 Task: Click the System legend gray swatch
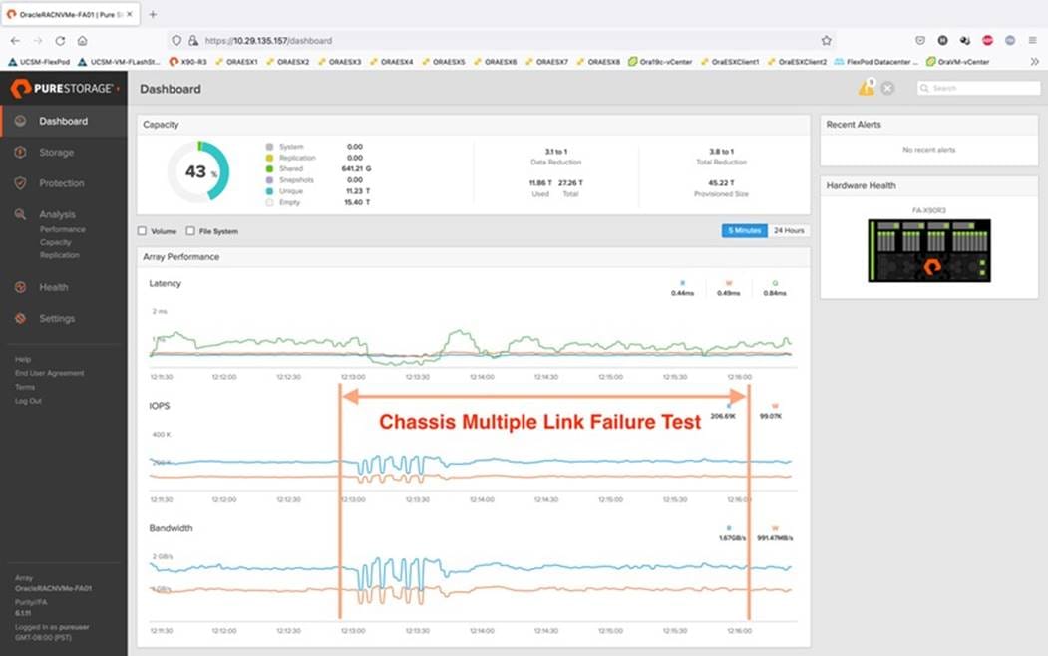[x=269, y=147]
